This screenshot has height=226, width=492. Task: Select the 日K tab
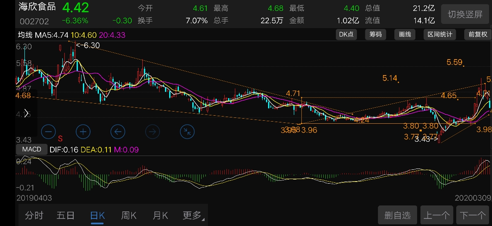click(97, 215)
